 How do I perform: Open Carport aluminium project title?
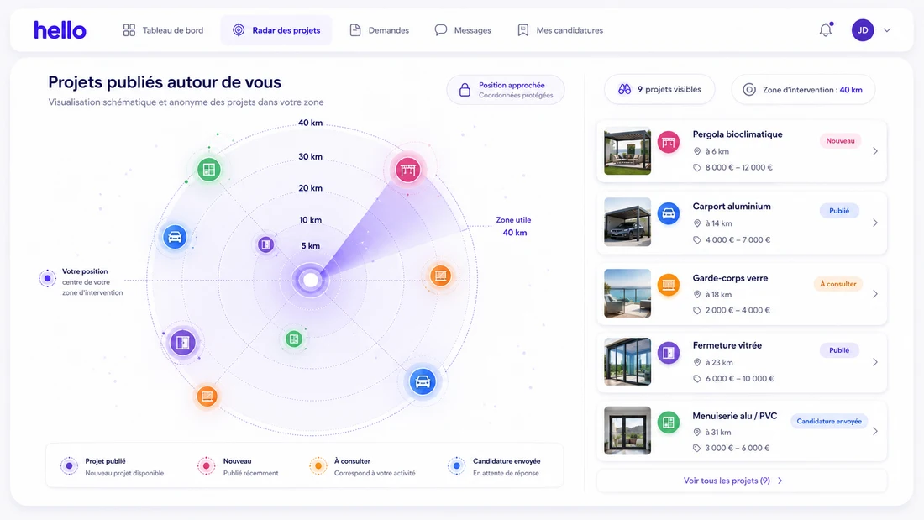pos(732,207)
